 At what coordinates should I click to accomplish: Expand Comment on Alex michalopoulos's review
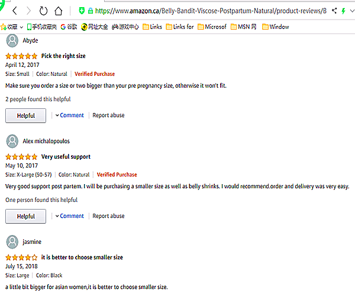[x=70, y=216]
